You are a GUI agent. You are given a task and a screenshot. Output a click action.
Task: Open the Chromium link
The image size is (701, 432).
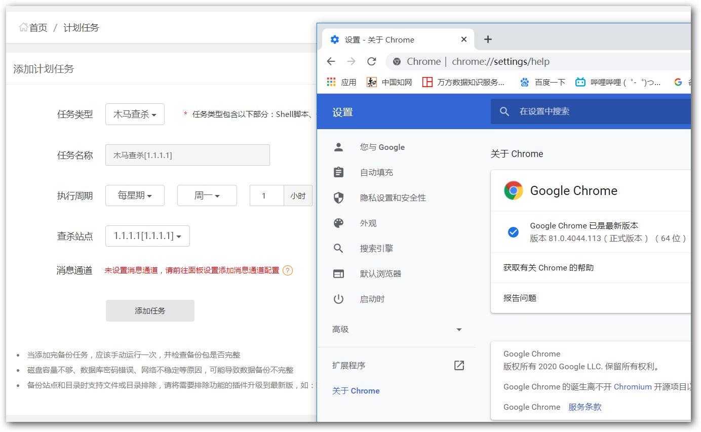coord(633,387)
